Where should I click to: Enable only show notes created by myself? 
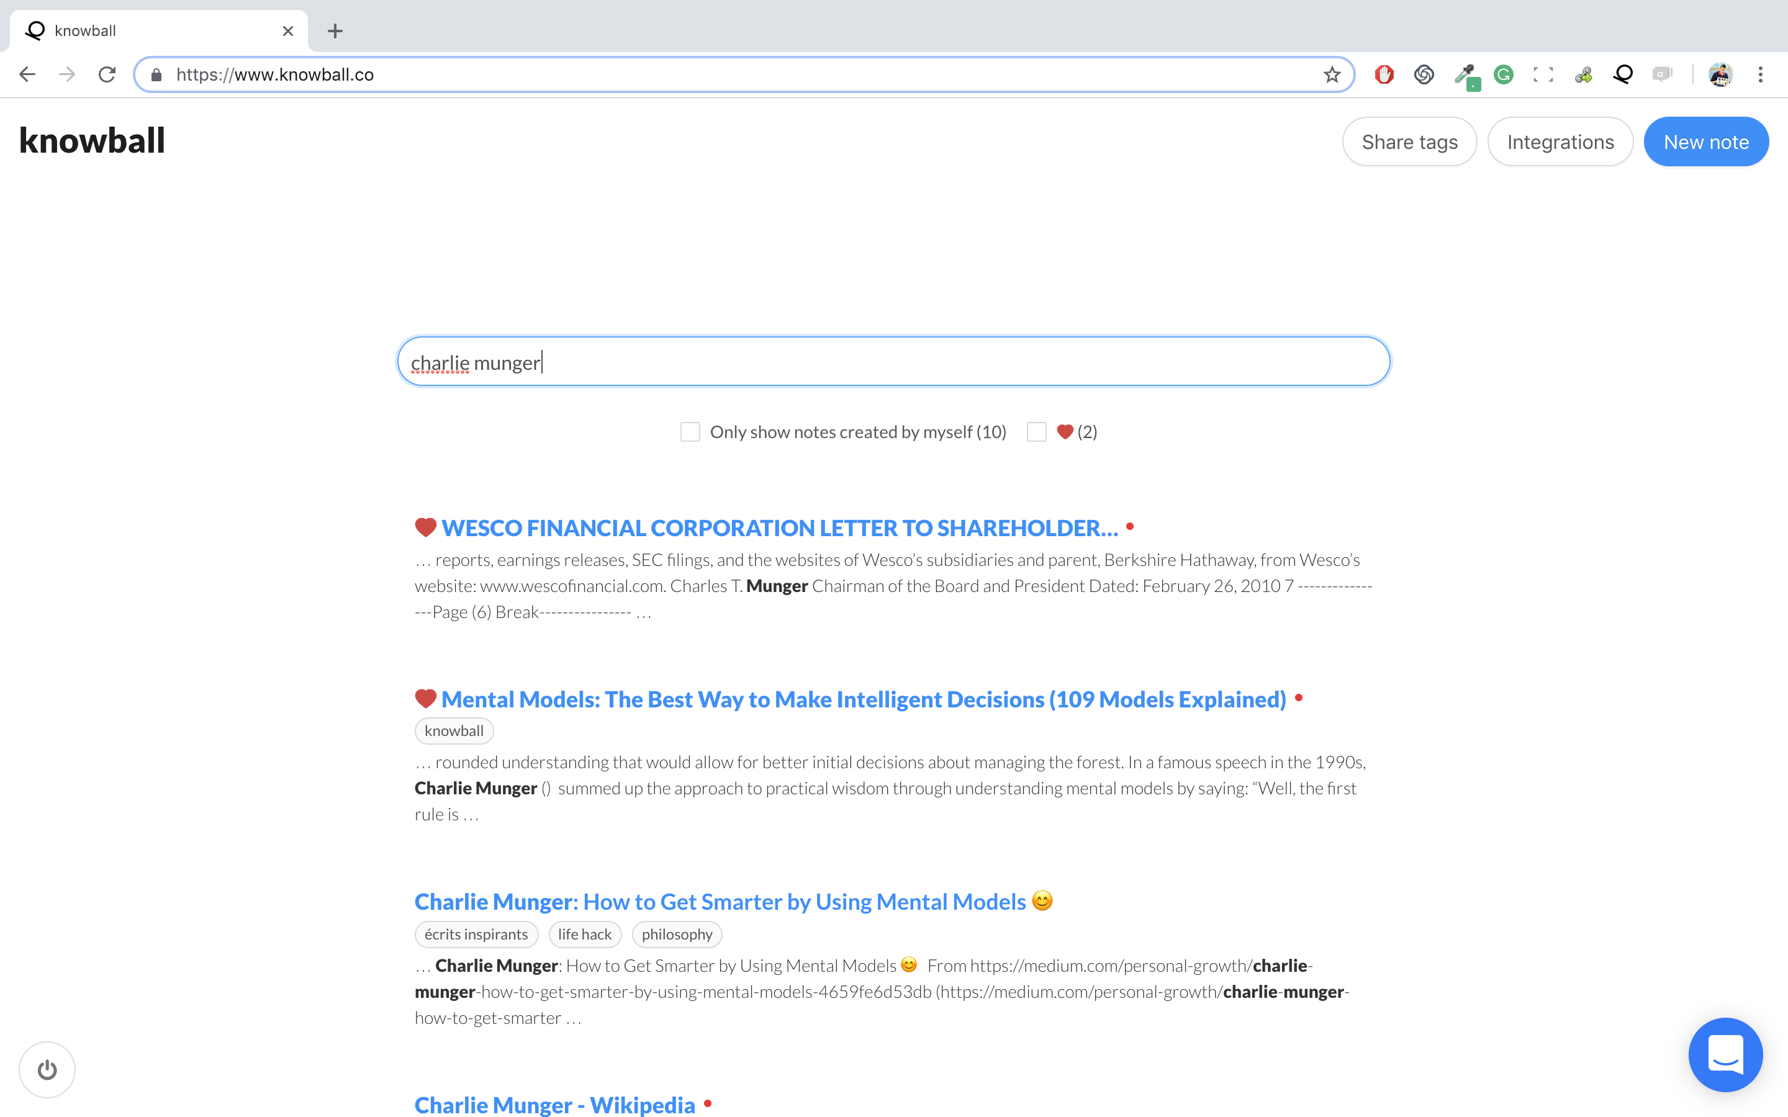690,432
